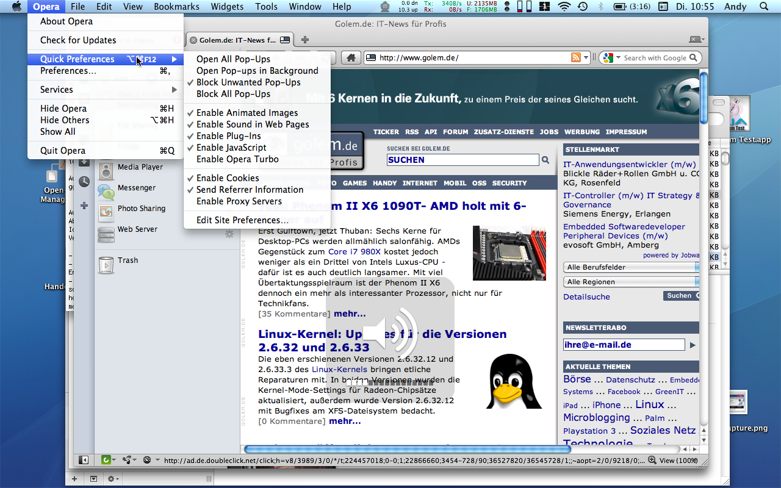Click the new tab plus button
This screenshot has height=488, width=781.
pyautogui.click(x=305, y=40)
